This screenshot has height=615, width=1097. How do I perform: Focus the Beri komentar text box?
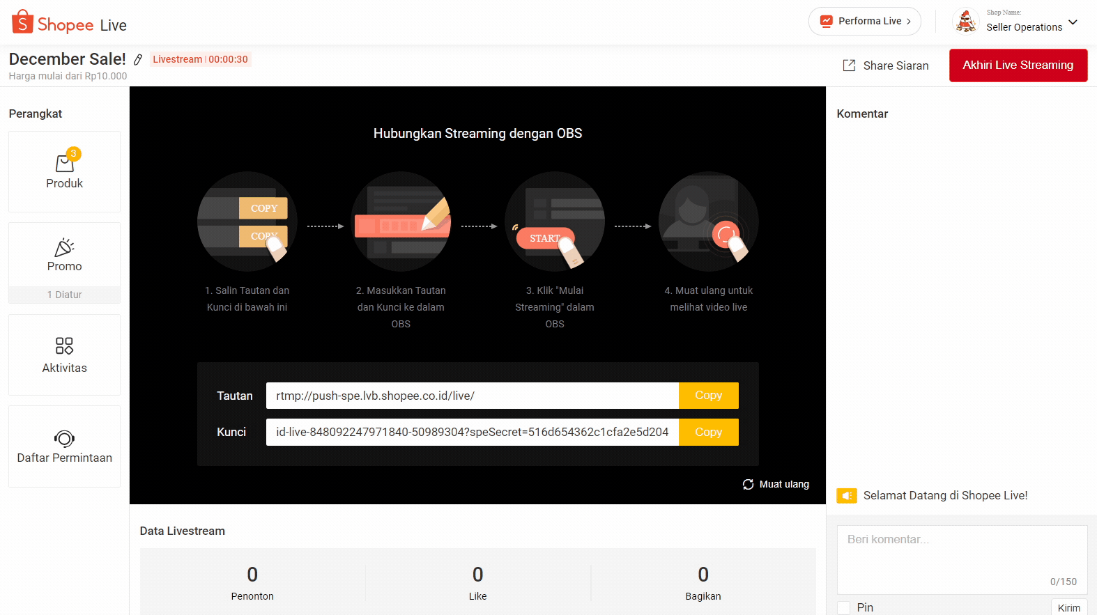tap(962, 560)
